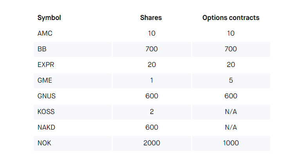307x161 pixels.
Task: Click the GME options contracts value 5
Action: point(231,80)
